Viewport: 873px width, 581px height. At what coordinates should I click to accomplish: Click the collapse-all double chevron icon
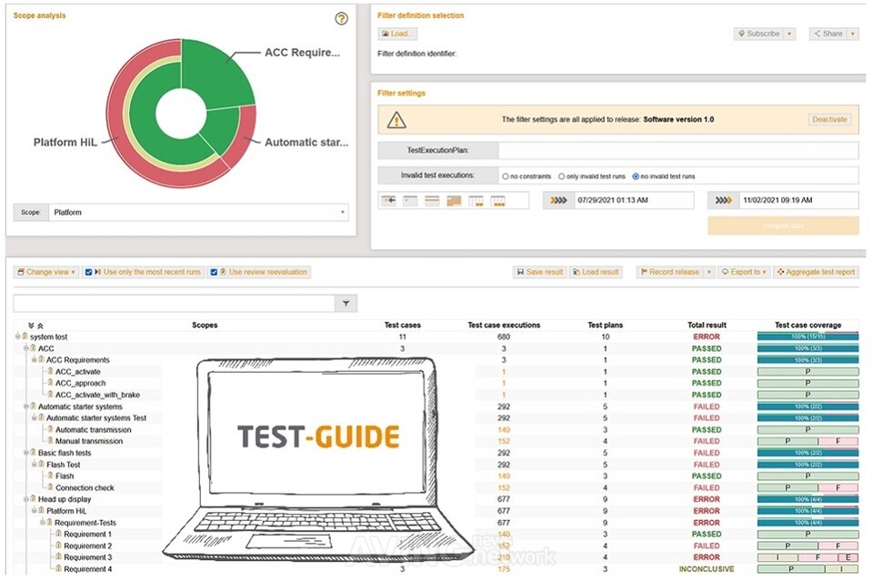click(x=40, y=326)
